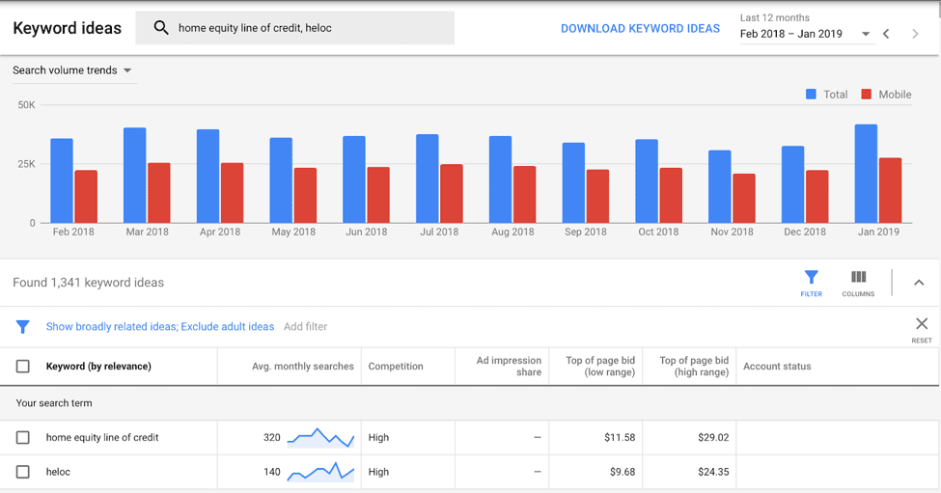The width and height of the screenshot is (941, 493).
Task: Open the Feb 2018 – Jan 2019 date dropdown
Action: click(x=805, y=34)
